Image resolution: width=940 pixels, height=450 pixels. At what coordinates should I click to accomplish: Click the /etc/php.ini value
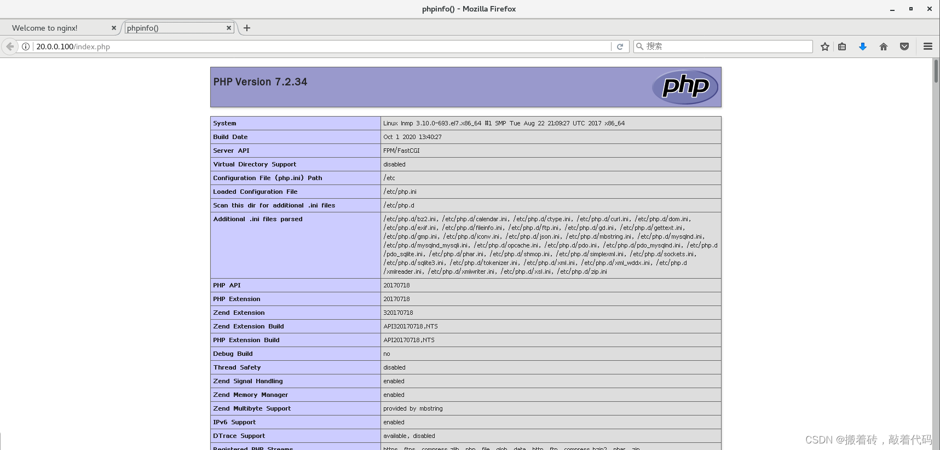point(400,192)
